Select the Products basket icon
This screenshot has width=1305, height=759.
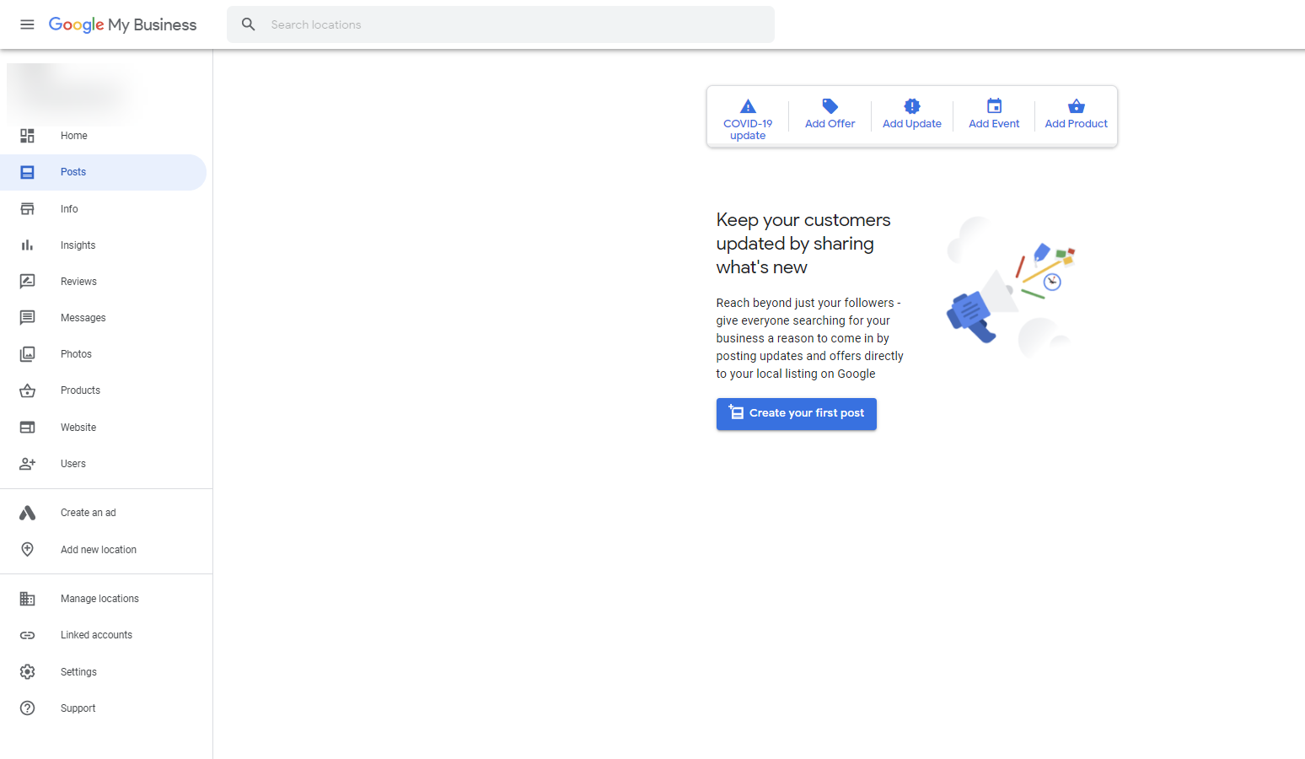pyautogui.click(x=28, y=390)
